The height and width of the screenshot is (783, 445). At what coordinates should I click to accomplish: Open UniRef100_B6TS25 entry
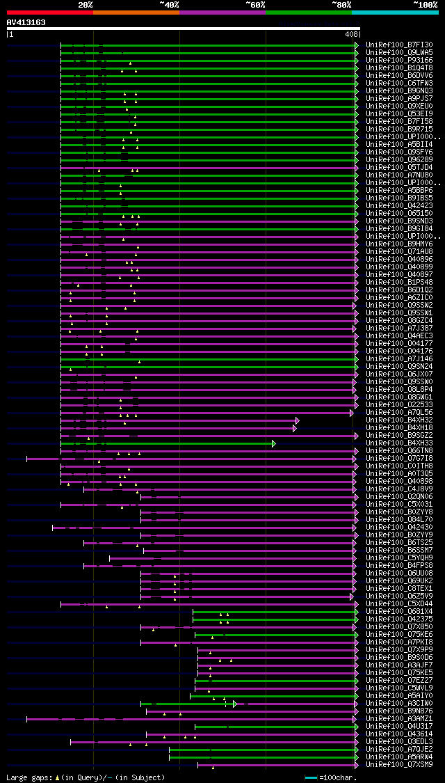(399, 543)
